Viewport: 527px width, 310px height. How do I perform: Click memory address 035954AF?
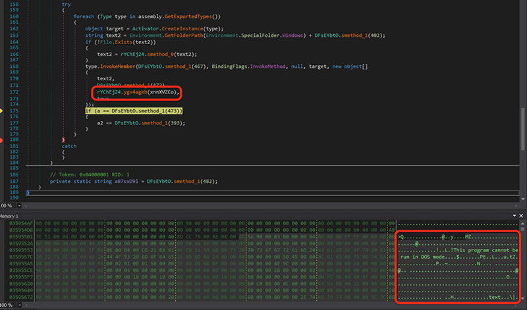[x=21, y=223]
